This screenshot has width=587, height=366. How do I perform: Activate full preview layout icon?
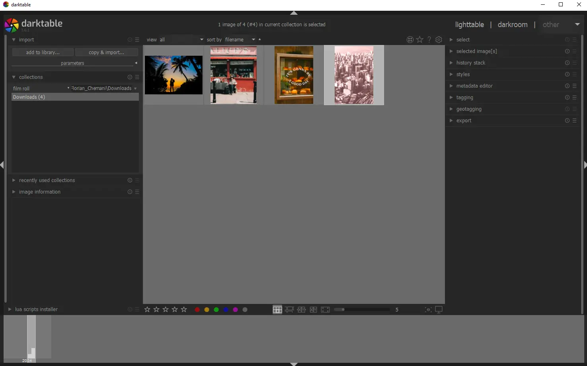(325, 309)
